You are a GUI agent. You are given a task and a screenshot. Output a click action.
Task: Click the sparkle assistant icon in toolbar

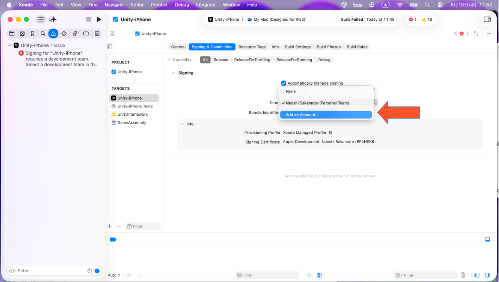click(x=53, y=19)
